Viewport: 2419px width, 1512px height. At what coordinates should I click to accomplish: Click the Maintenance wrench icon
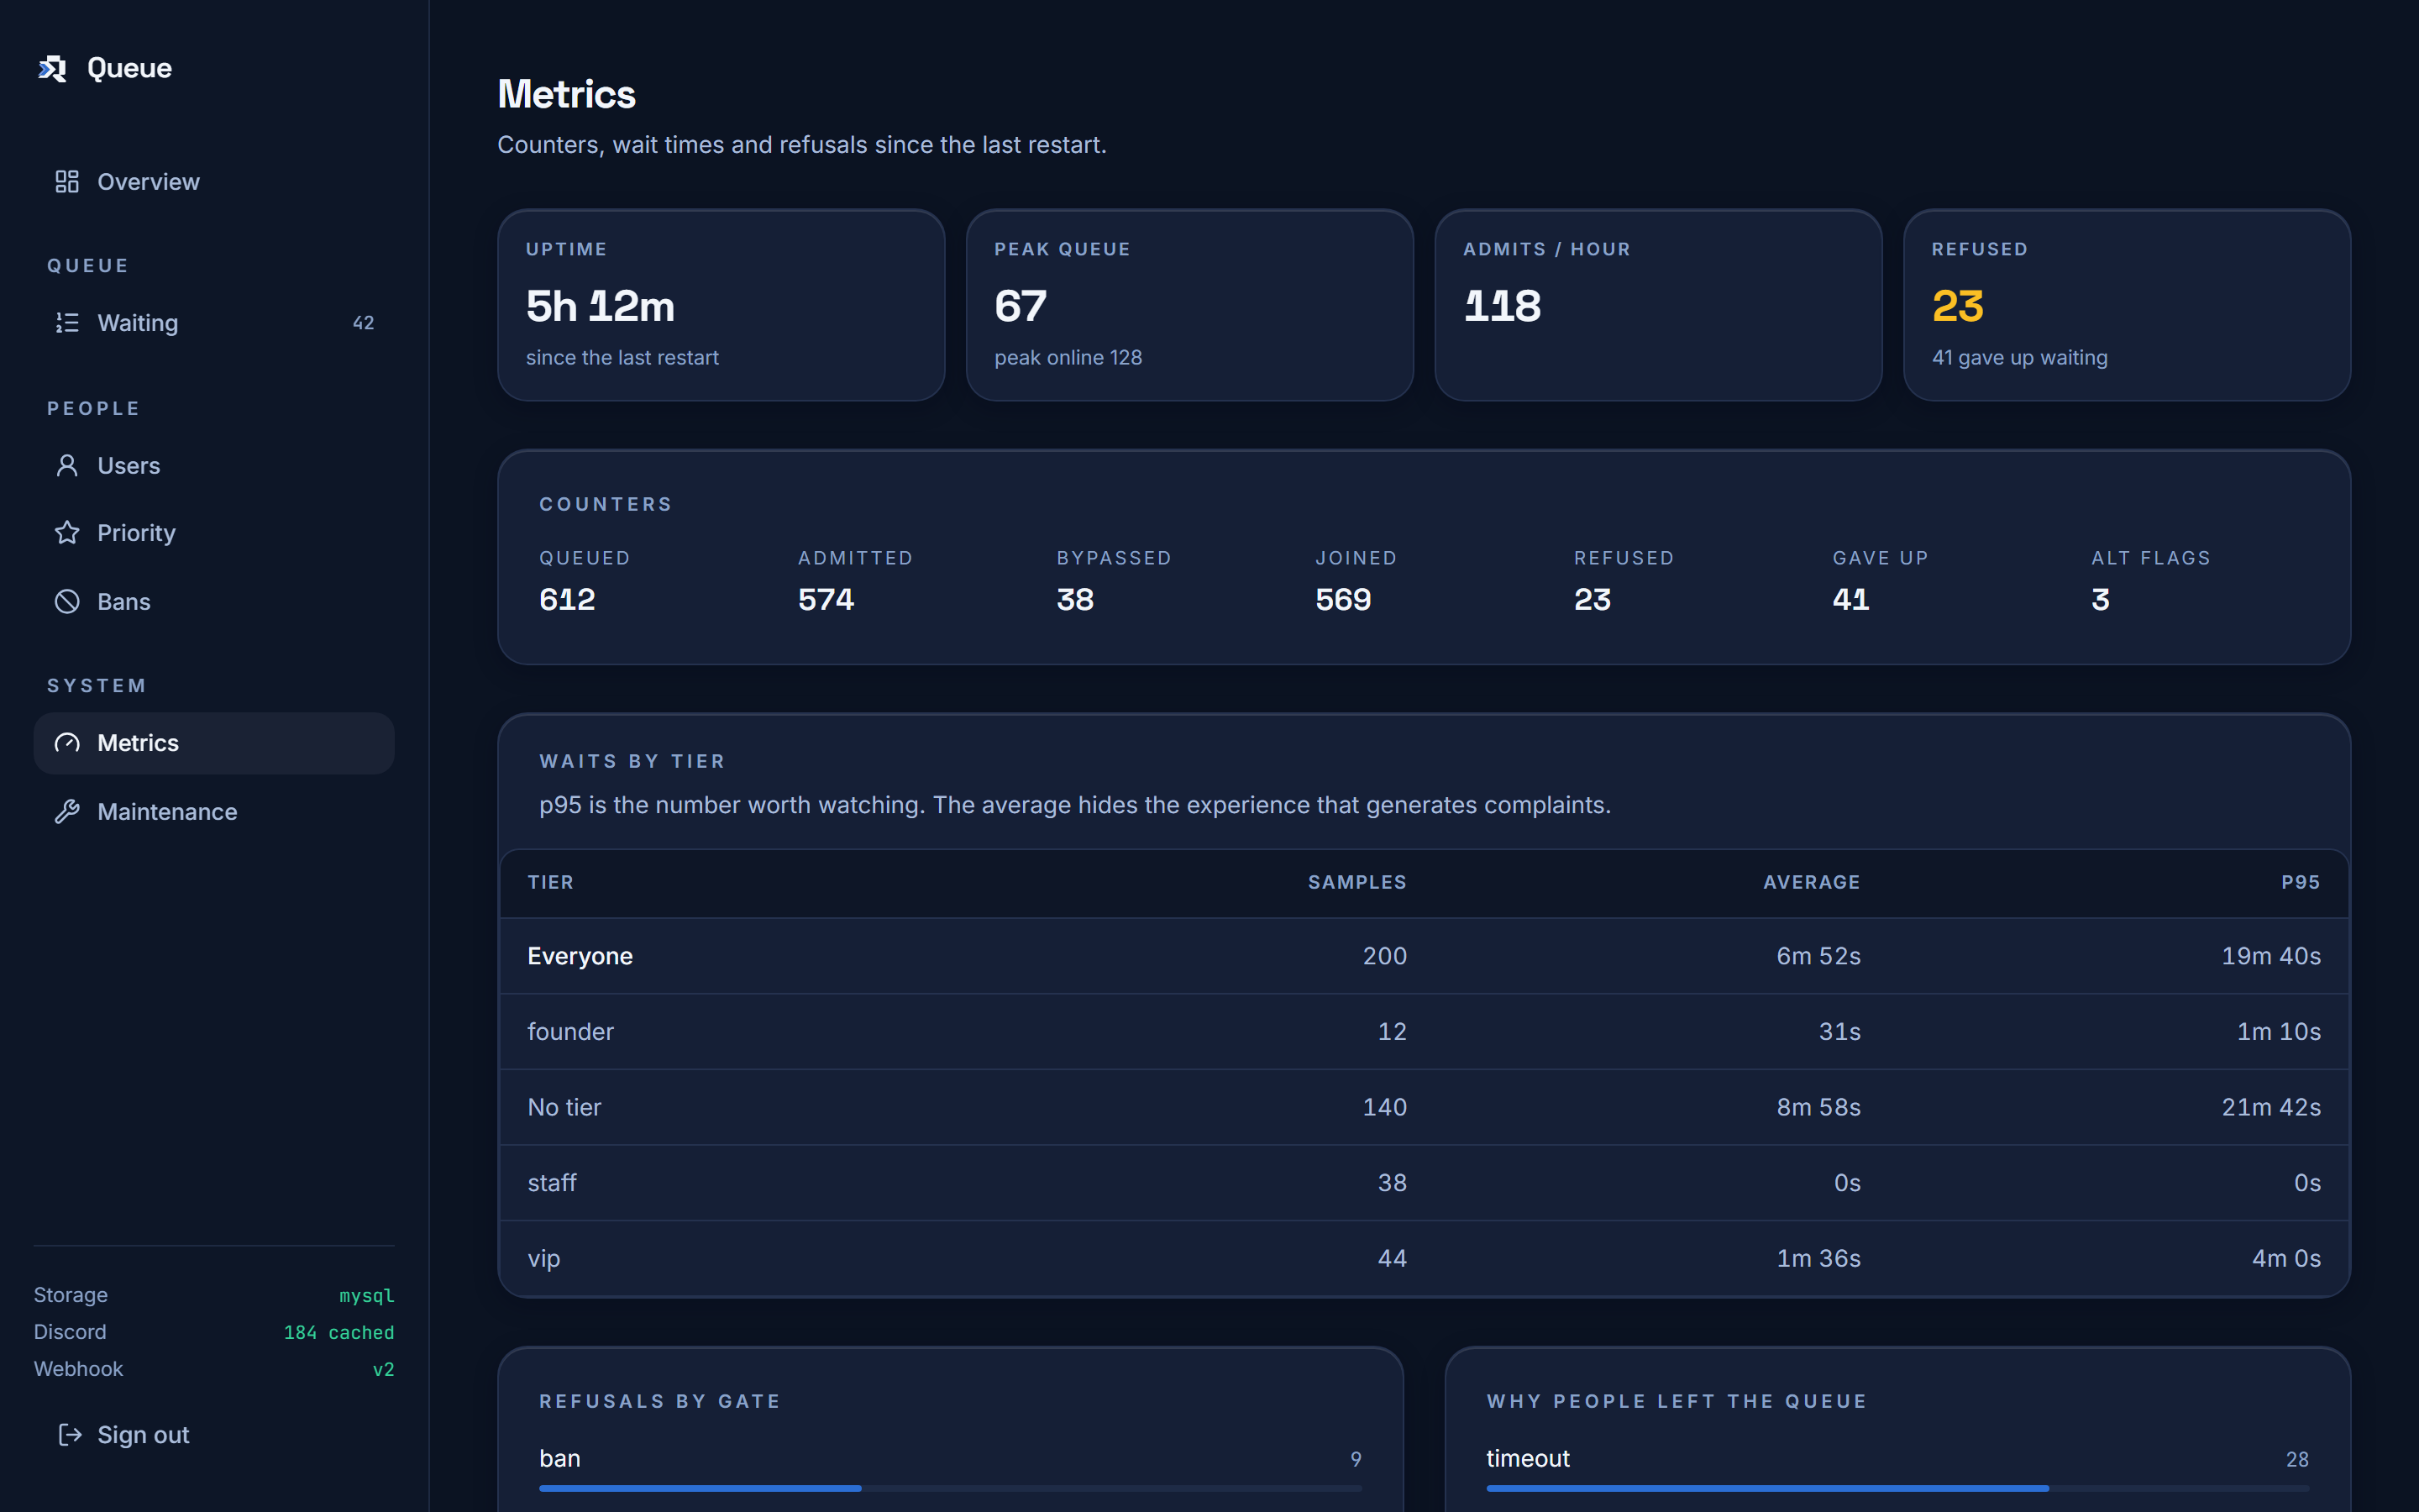(67, 811)
